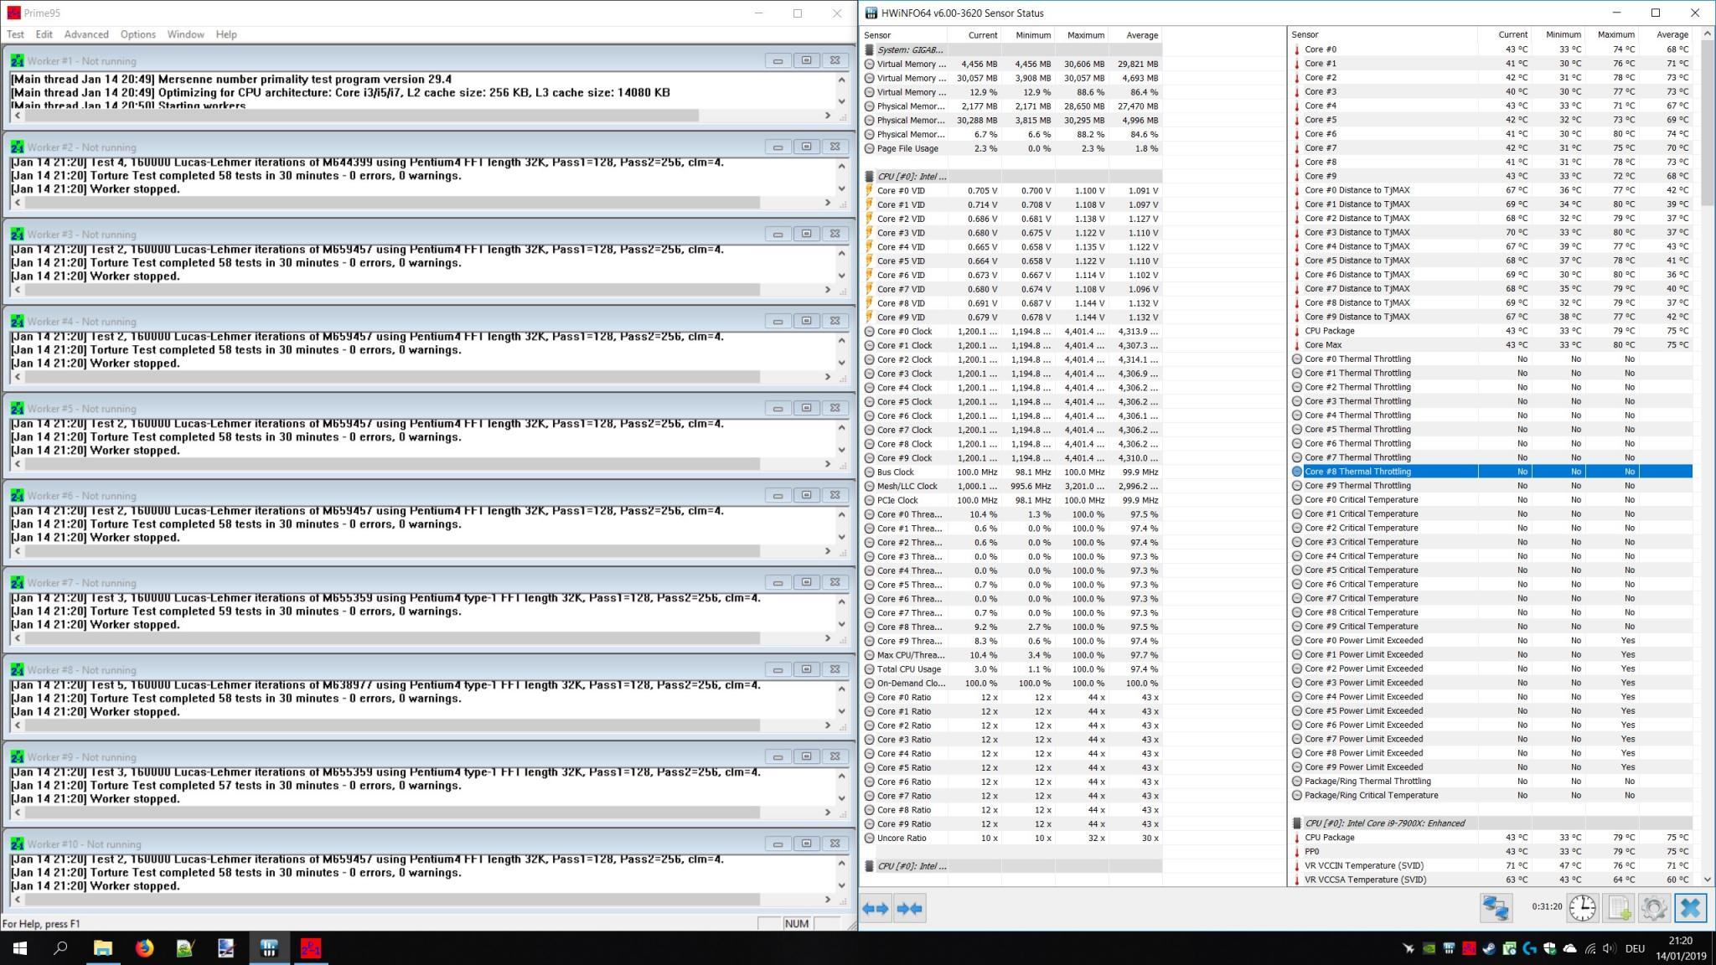1716x965 pixels.
Task: Click the expand columns arrows icon in HWiNFO
Action: pos(876,908)
